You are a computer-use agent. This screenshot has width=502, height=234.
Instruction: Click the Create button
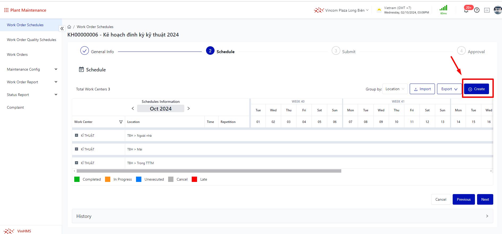[476, 89]
